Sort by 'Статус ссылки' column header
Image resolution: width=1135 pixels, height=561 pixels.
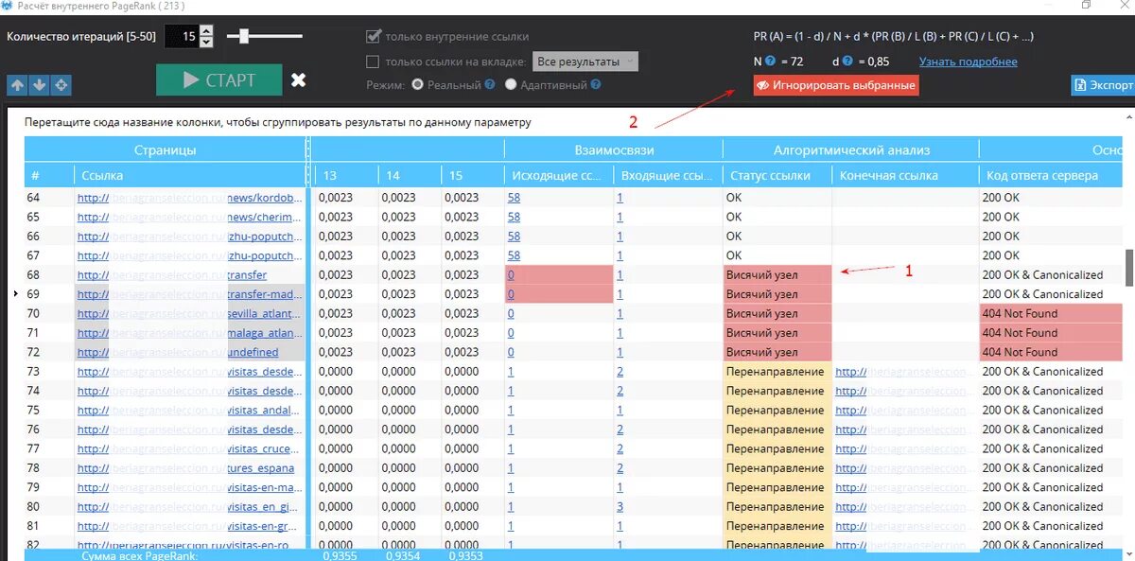pos(777,175)
